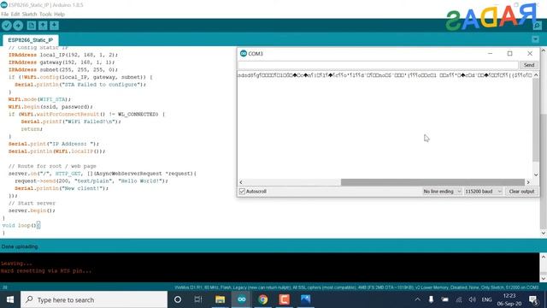Click the code line 'server.begin();'

pos(32,210)
